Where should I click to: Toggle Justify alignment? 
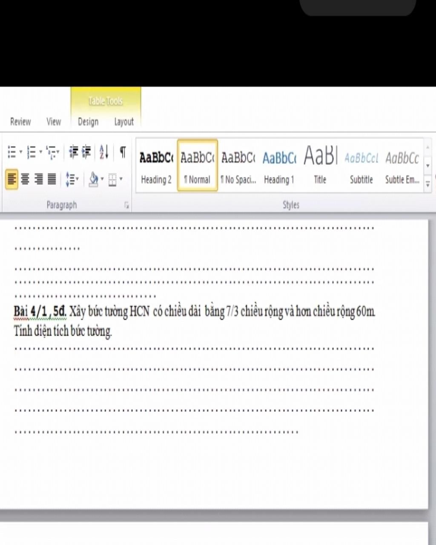52,179
